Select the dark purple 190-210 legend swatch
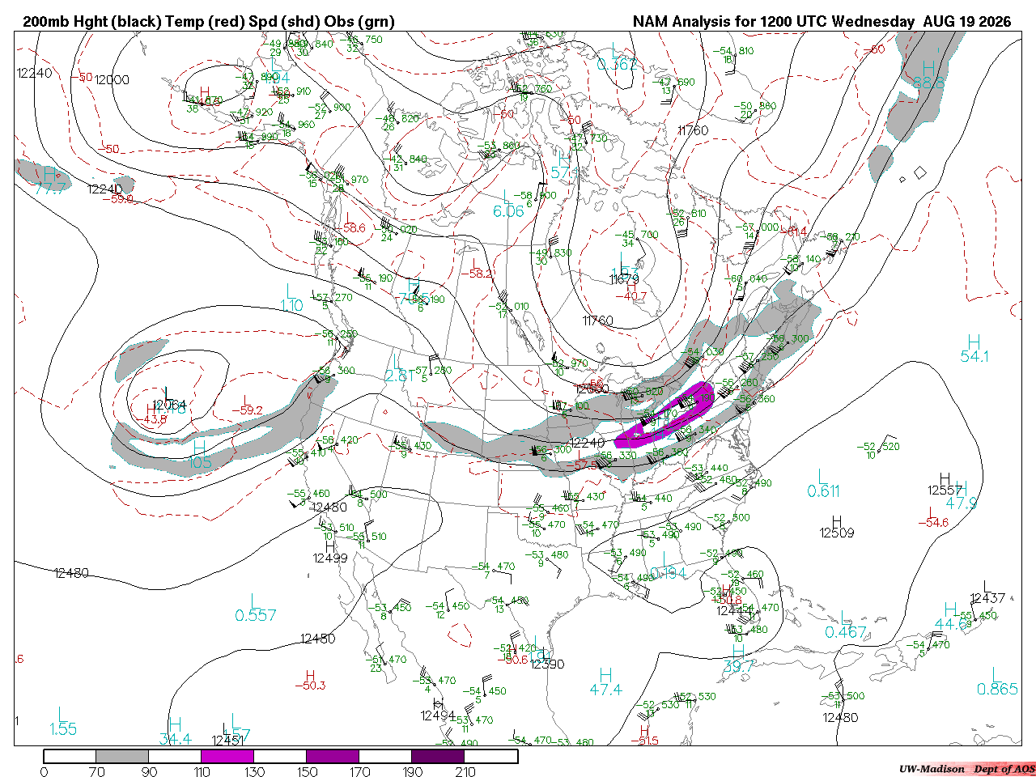 [x=438, y=756]
